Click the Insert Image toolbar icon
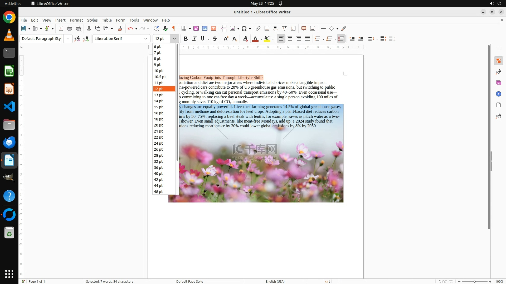 click(x=196, y=28)
